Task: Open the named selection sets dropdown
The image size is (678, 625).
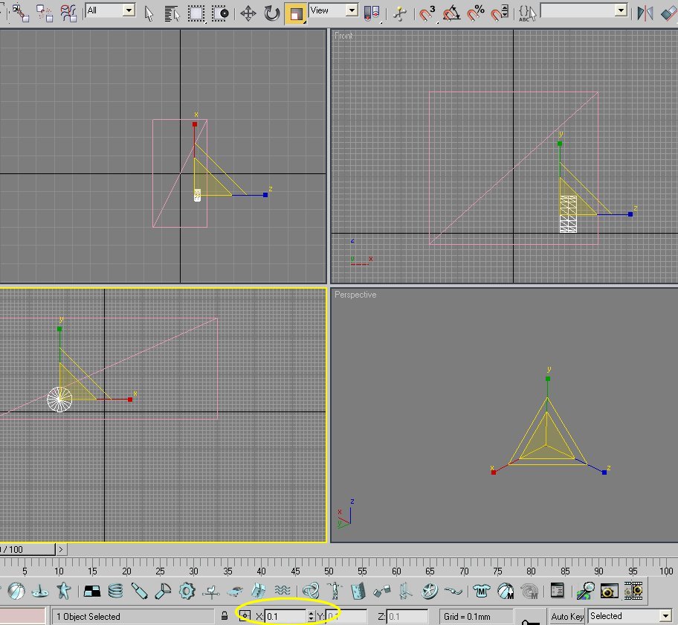Action: point(621,10)
